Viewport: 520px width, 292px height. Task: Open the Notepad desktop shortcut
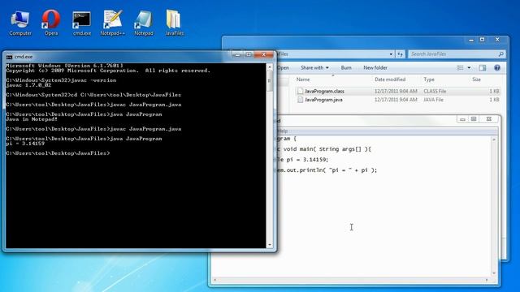pyautogui.click(x=144, y=23)
